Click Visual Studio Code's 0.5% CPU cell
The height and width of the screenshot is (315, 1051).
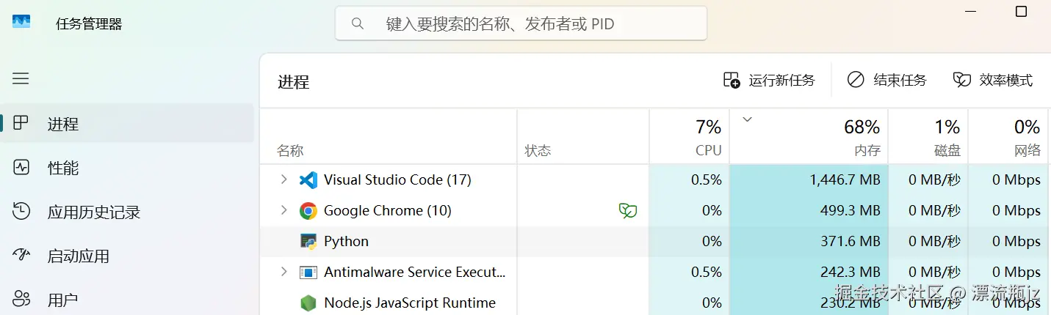[x=690, y=180]
